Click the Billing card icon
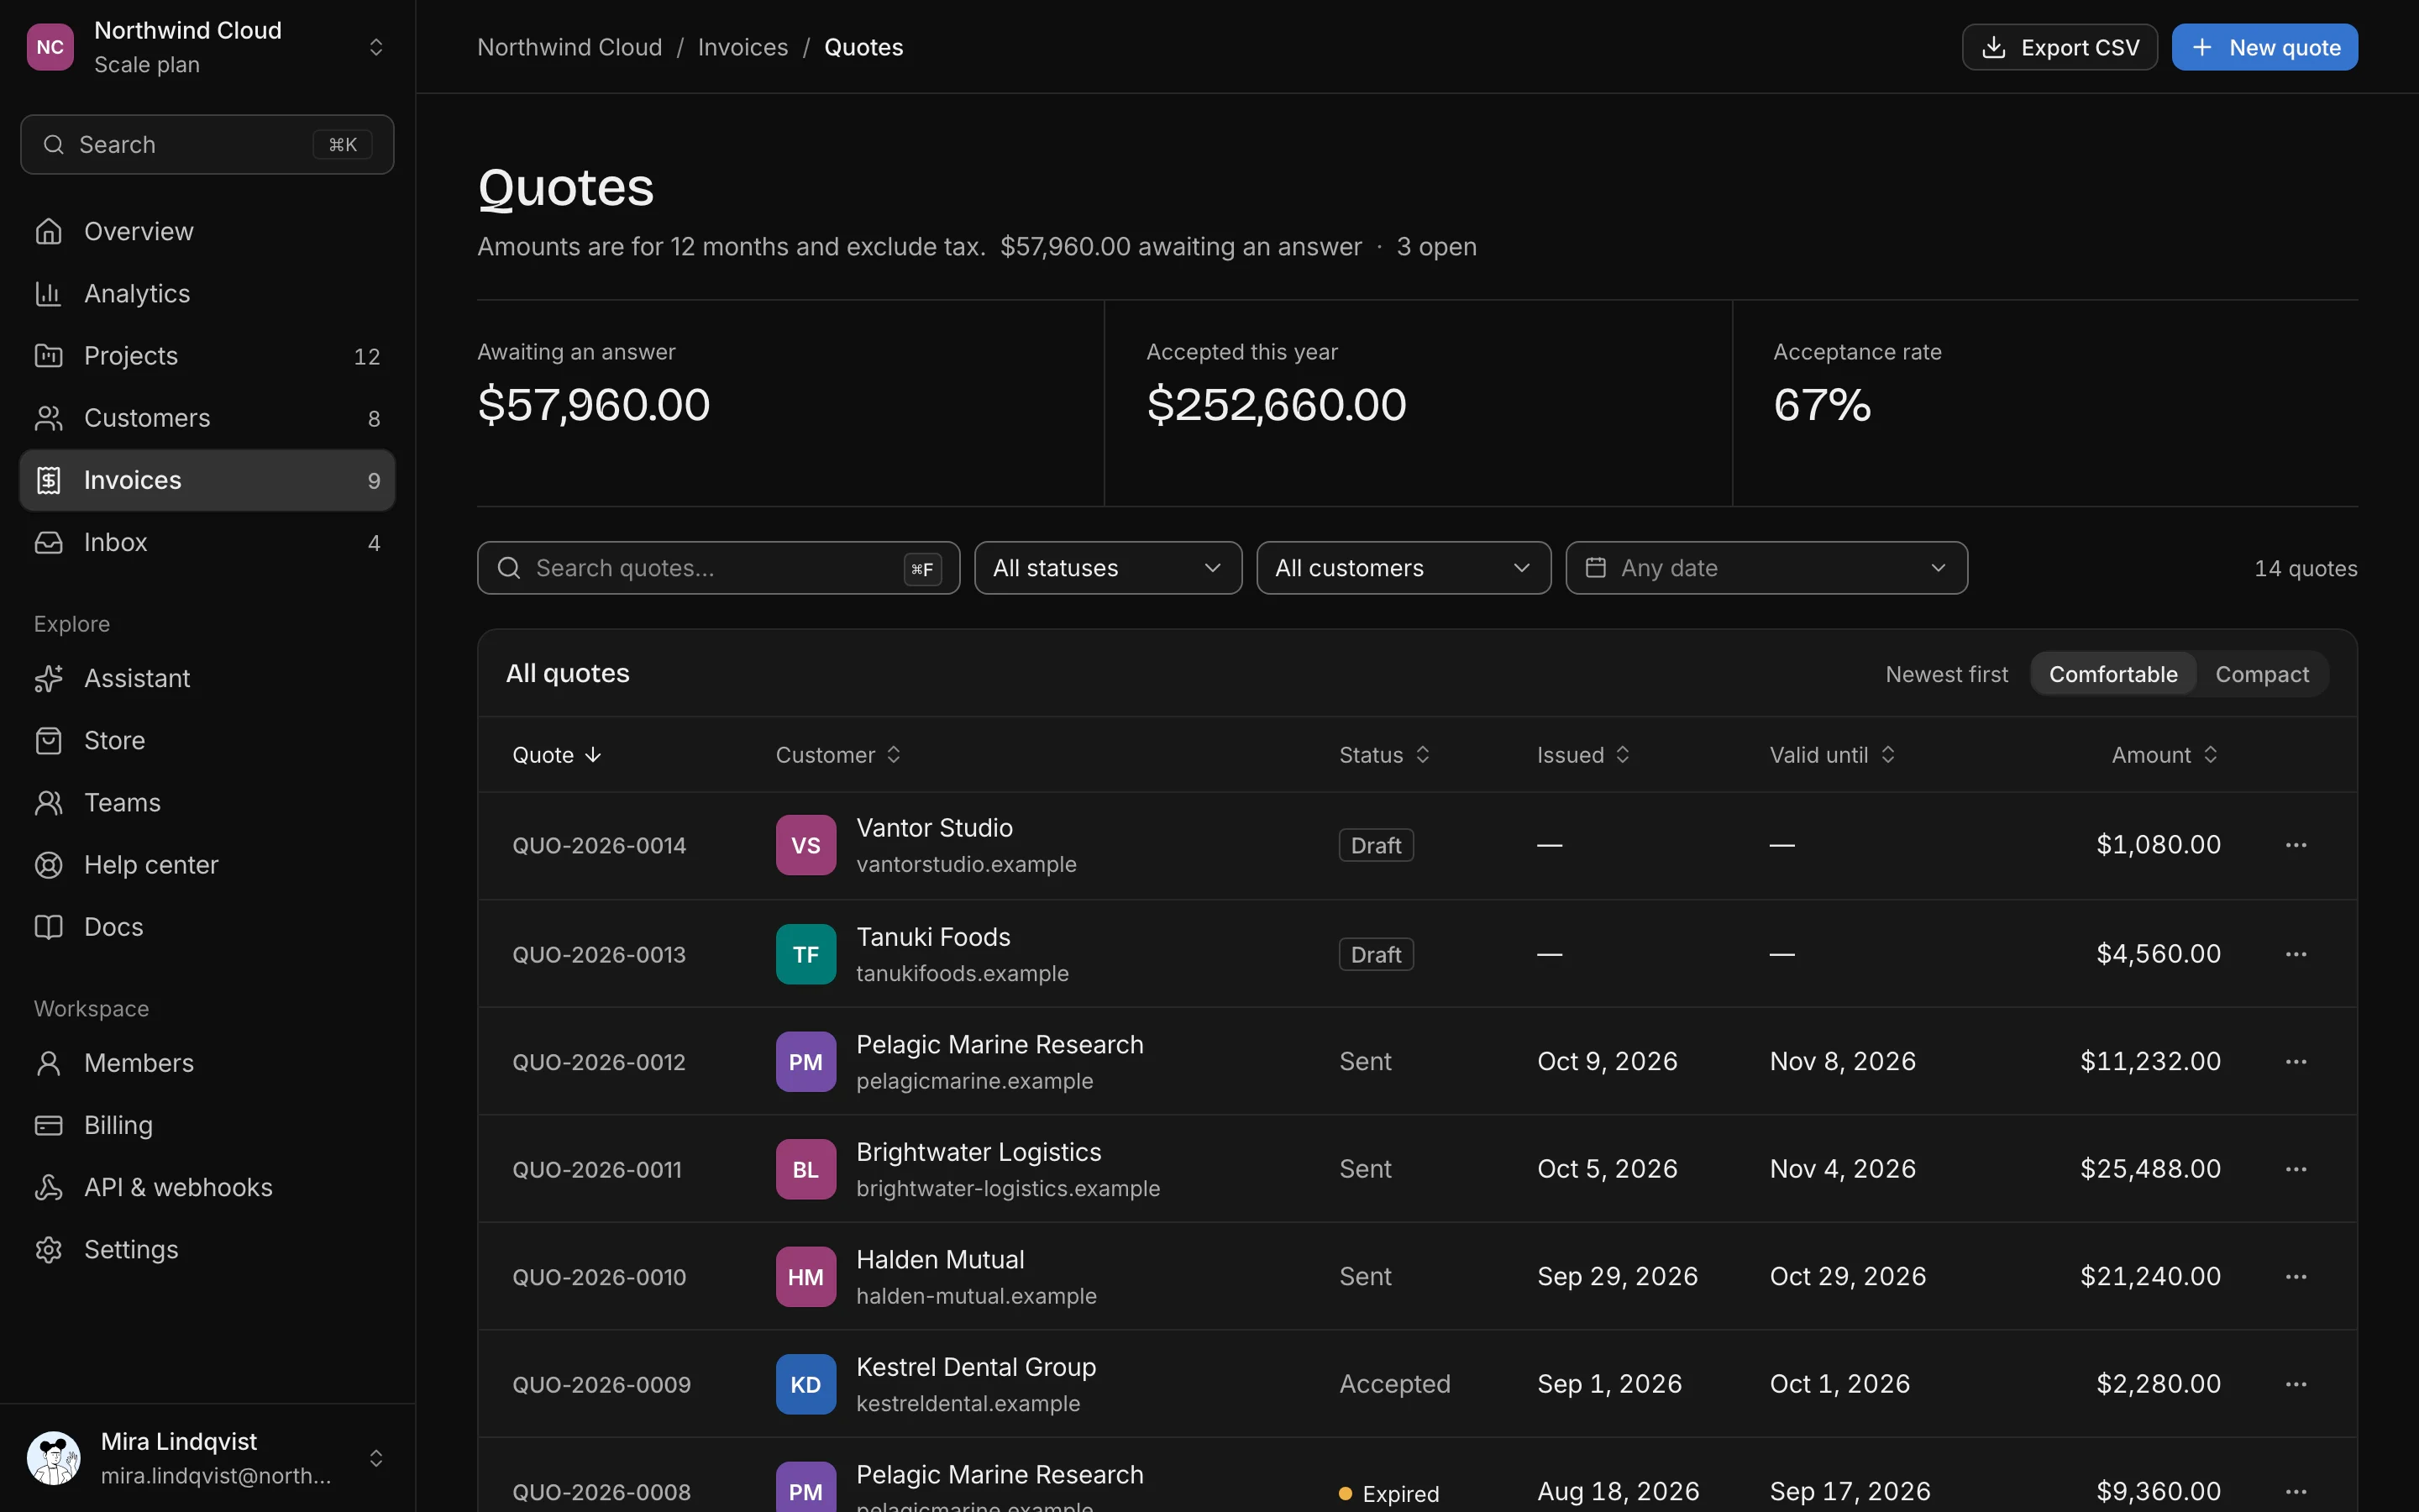This screenshot has height=1512, width=2419. [48, 1125]
